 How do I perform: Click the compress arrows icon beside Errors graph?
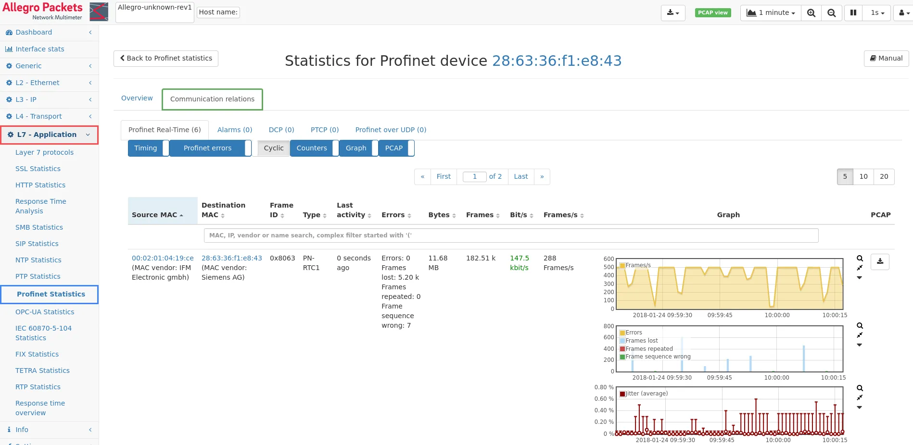tap(860, 335)
